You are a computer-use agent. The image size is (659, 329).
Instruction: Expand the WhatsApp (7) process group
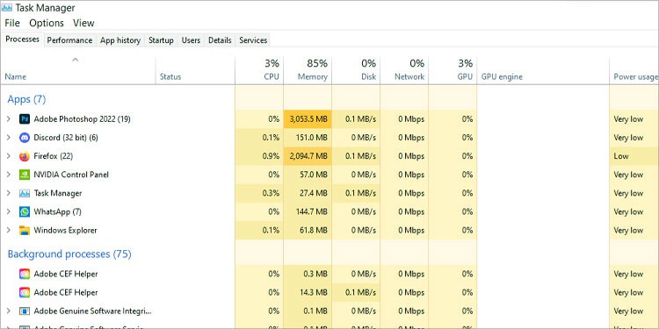tap(9, 212)
